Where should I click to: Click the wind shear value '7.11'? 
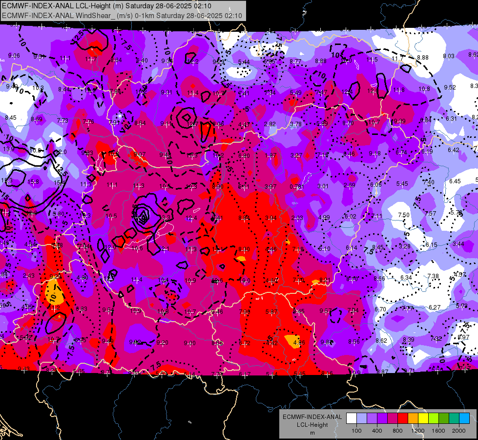[x=377, y=216]
